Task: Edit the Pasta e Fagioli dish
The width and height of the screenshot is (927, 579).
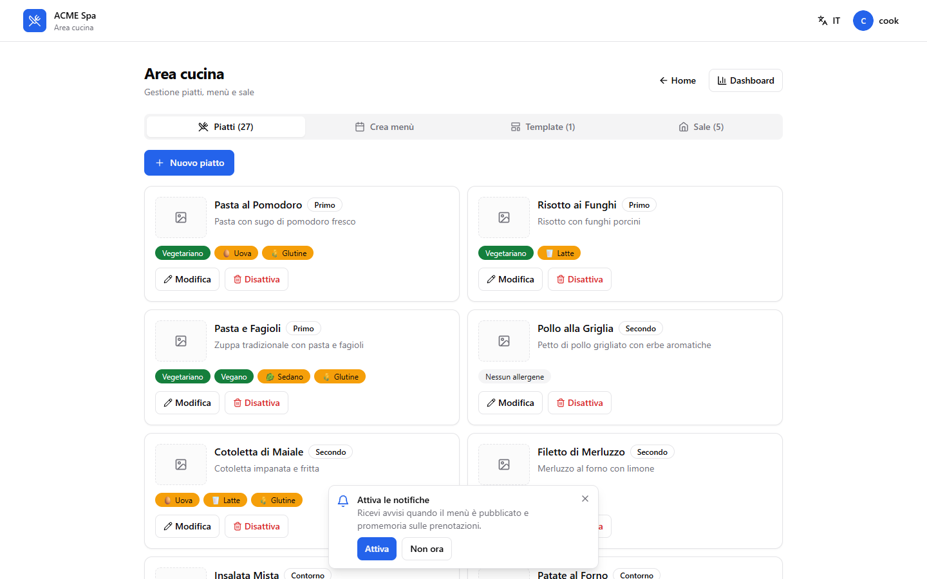Action: 187,403
